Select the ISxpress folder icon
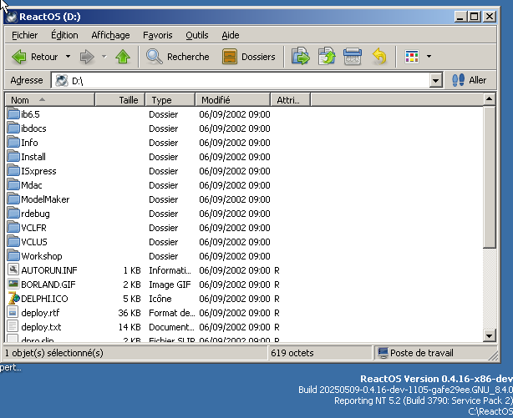Viewport: 513px width, 418px height. click(13, 171)
